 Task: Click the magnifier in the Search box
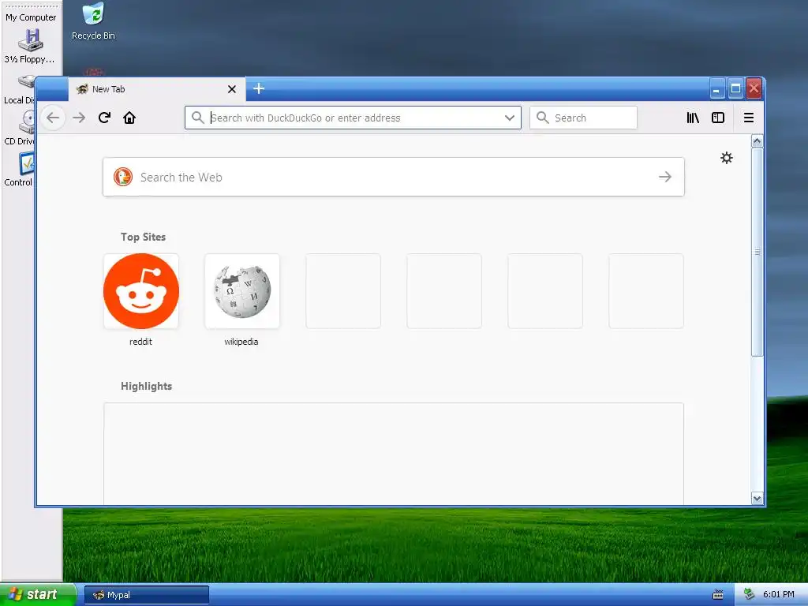(x=543, y=118)
